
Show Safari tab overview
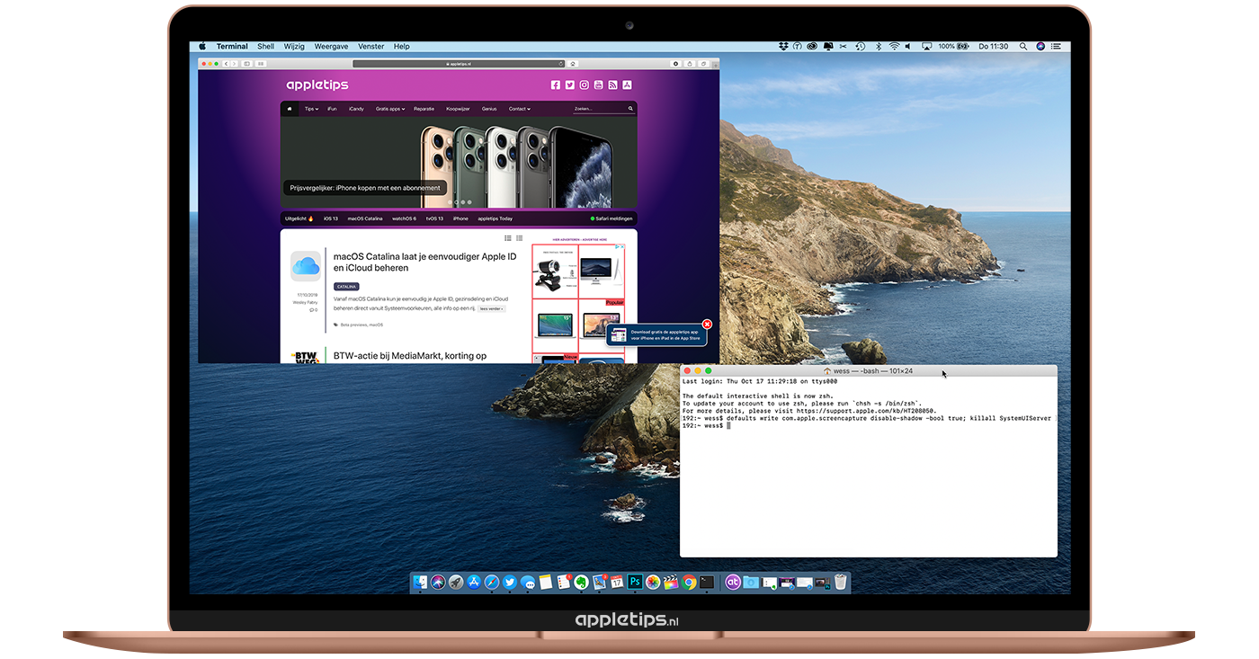[x=703, y=64]
